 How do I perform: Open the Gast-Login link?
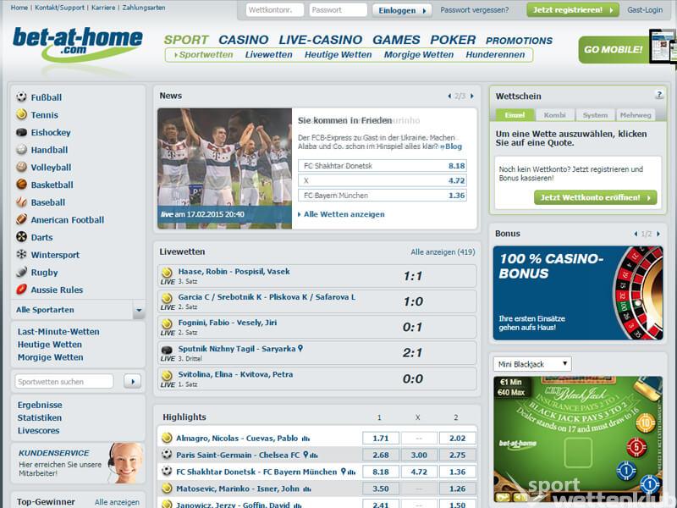pyautogui.click(x=645, y=10)
